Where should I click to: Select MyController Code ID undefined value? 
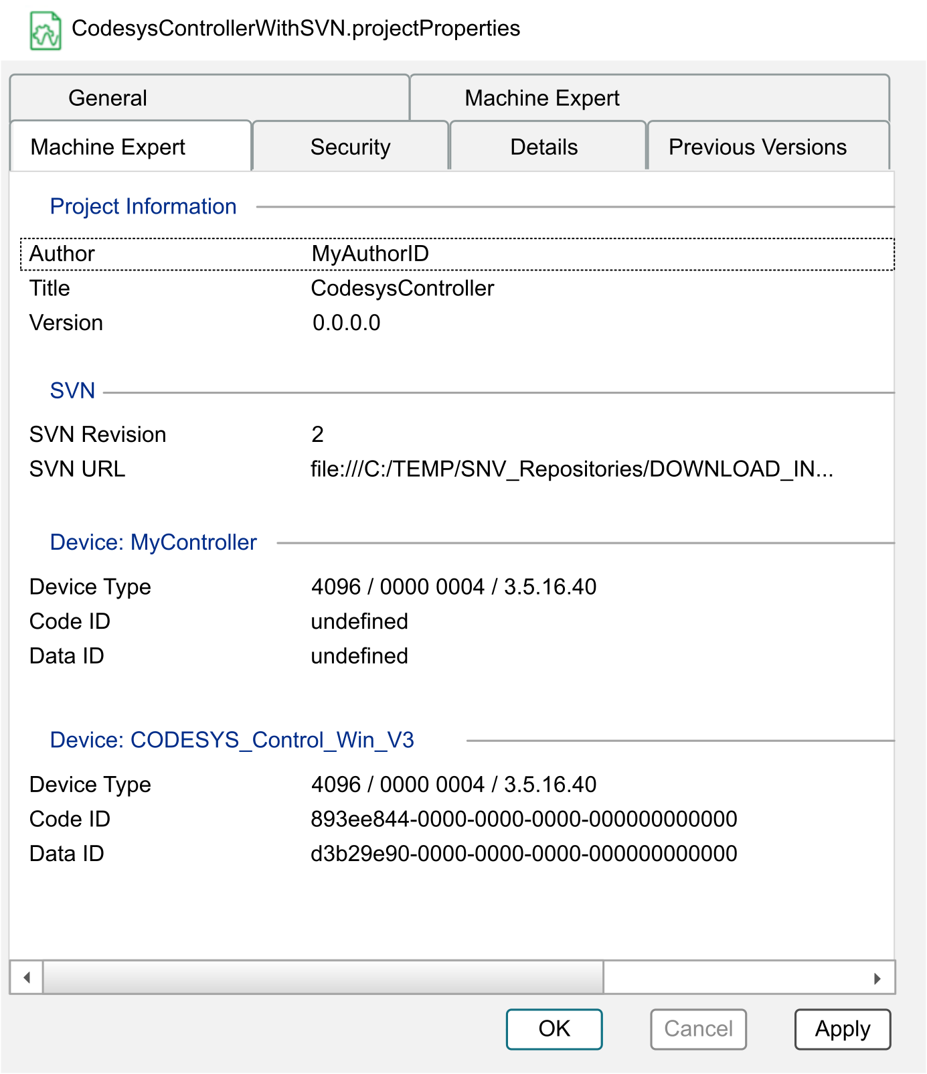pyautogui.click(x=359, y=621)
